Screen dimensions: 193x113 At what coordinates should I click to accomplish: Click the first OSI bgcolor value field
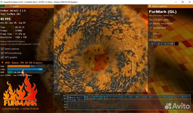click(x=152, y=44)
